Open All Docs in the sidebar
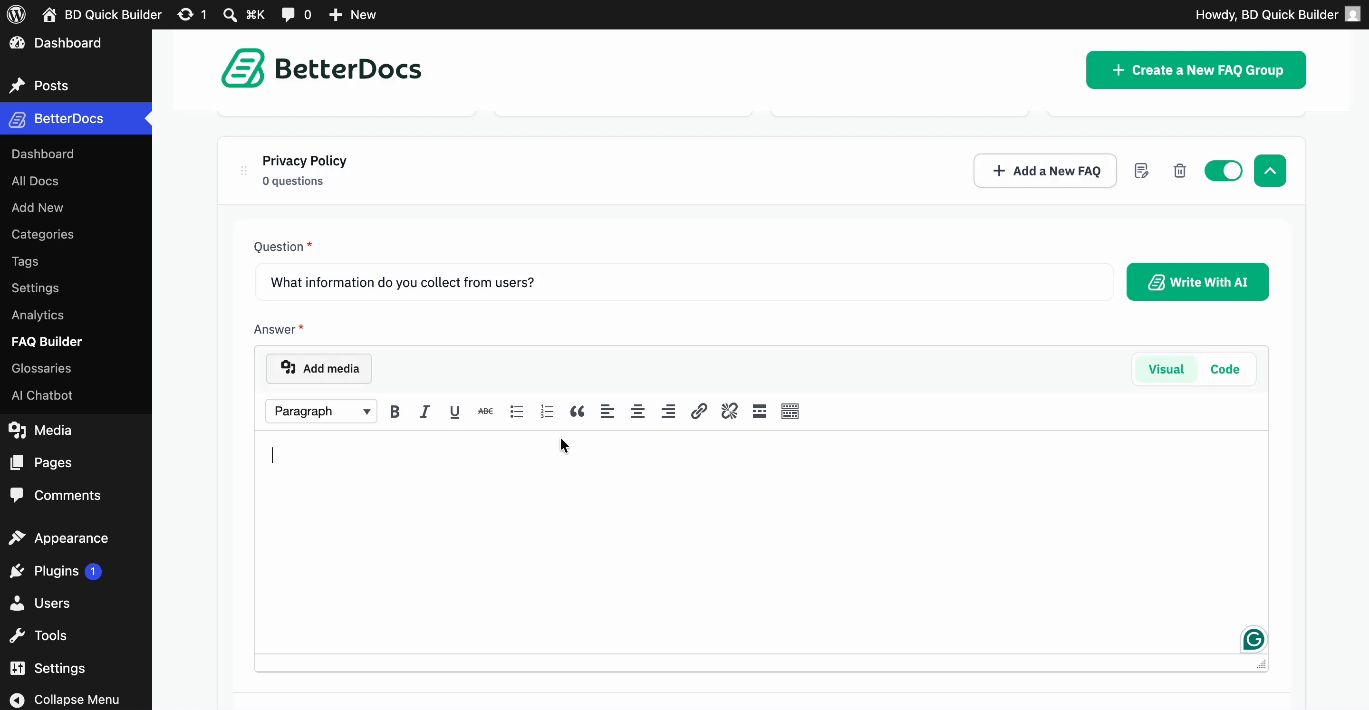 point(35,181)
